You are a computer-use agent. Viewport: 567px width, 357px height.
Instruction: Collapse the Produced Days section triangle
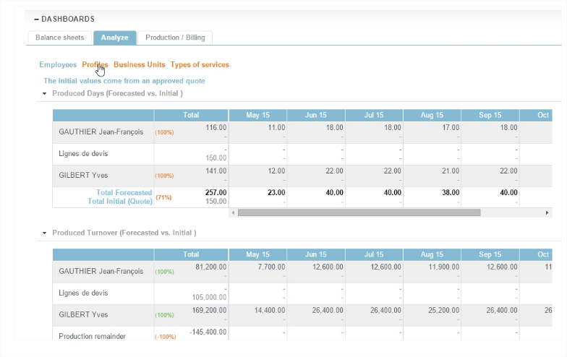pos(44,94)
